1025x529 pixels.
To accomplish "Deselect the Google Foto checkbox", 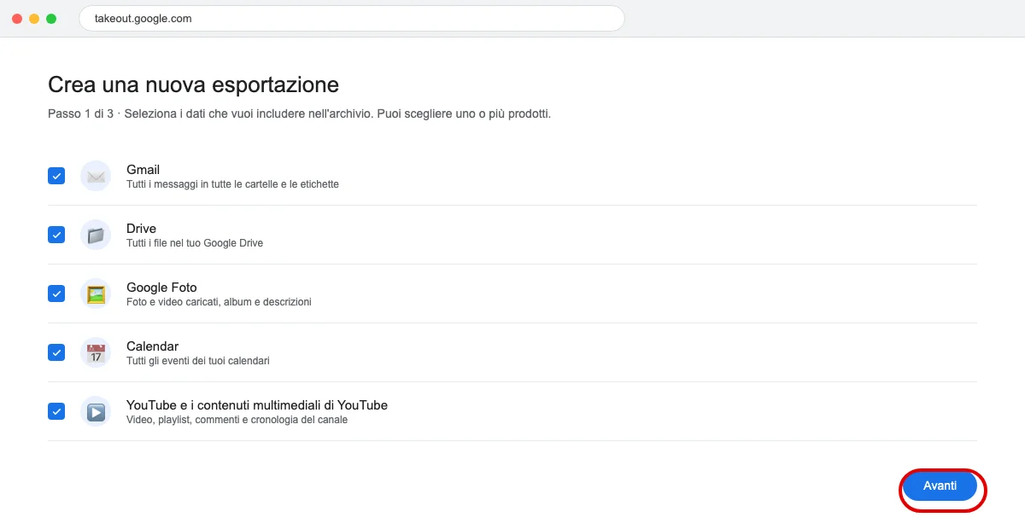I will 56,294.
